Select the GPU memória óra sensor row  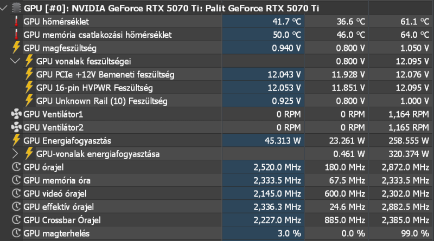point(221,180)
